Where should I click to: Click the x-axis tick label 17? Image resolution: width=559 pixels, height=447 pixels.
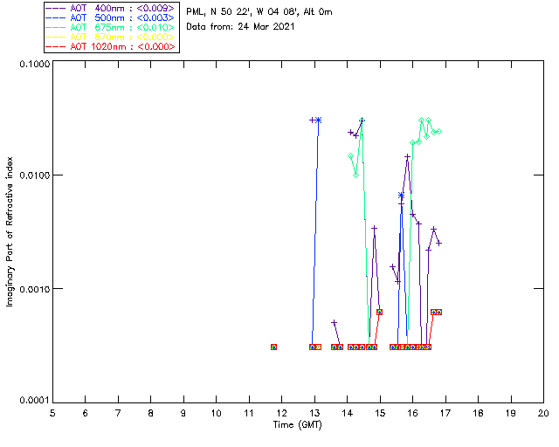445,413
